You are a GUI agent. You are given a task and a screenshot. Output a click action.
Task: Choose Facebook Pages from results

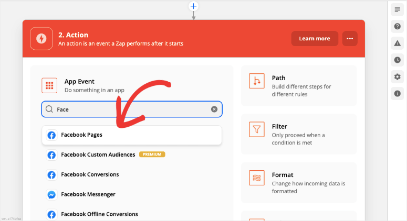pos(132,135)
